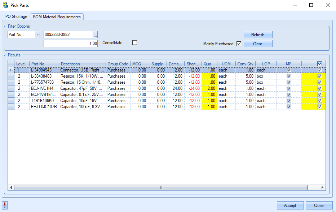This screenshot has height=212, width=336.
Task: Click the Pick Parts app icon in title bar
Action: (5, 5)
